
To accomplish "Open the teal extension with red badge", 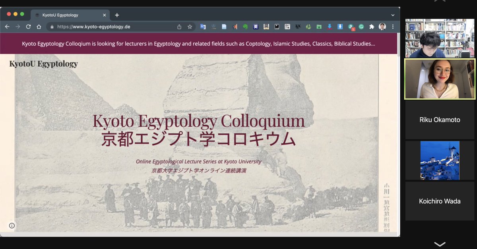I will pos(351,27).
